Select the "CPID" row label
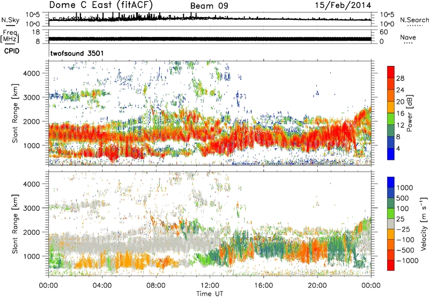Image resolution: width=429 pixels, height=297 pixels. click(x=12, y=51)
